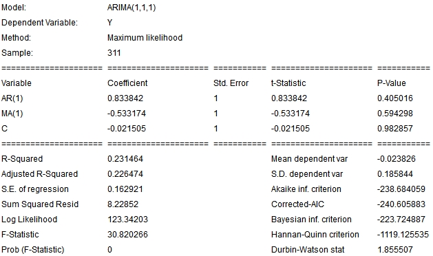433x256 pixels.
Task: Click the Coefficient column header
Action: (x=127, y=83)
